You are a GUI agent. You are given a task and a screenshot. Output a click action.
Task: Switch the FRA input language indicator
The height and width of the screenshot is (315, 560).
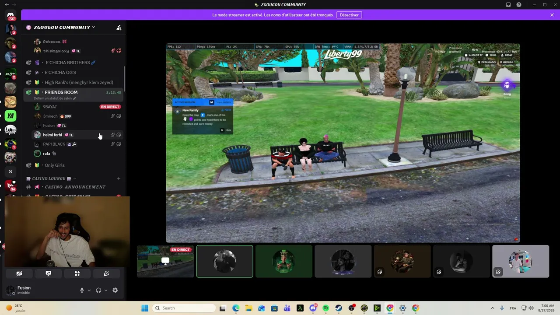click(x=513, y=308)
